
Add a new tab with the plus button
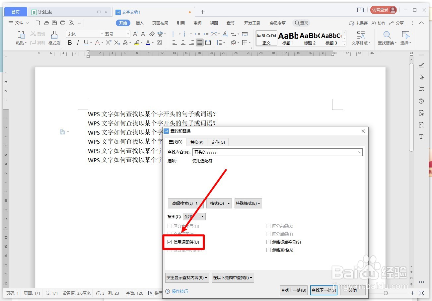tap(203, 12)
